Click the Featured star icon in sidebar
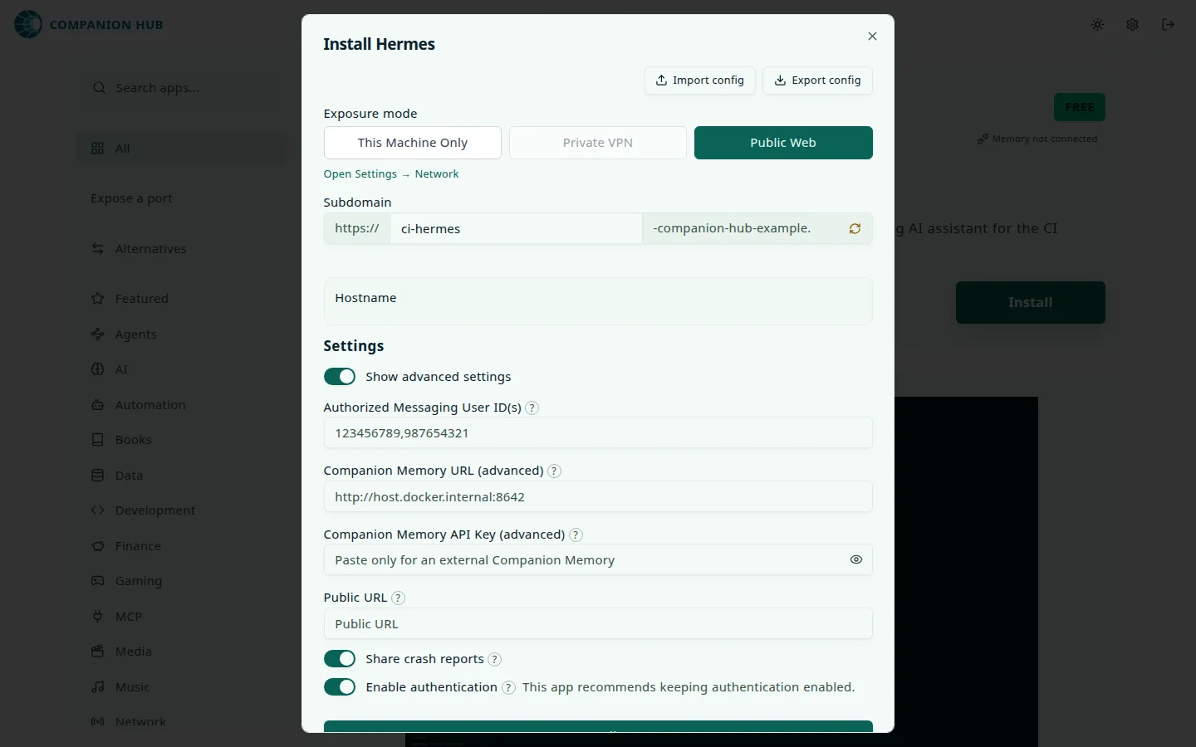 pos(98,299)
